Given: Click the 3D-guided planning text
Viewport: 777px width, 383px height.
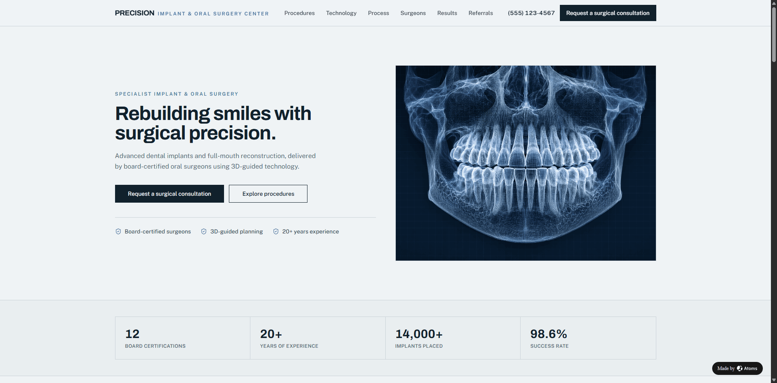Looking at the screenshot, I should (237, 231).
